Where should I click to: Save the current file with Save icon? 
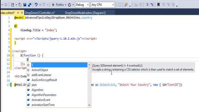click(25, 5)
